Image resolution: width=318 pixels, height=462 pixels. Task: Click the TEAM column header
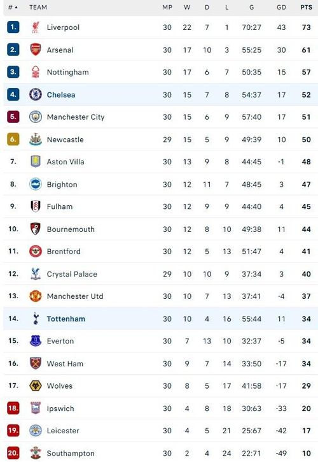tap(38, 7)
